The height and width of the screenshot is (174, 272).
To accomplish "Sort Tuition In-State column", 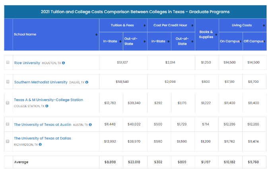I will [x=120, y=41].
